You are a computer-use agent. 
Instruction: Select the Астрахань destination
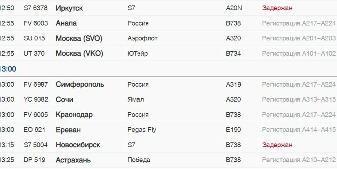[x=73, y=160]
